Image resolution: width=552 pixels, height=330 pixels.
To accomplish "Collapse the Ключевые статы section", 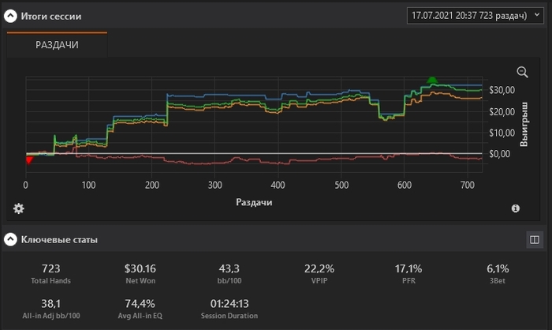I will (10, 239).
